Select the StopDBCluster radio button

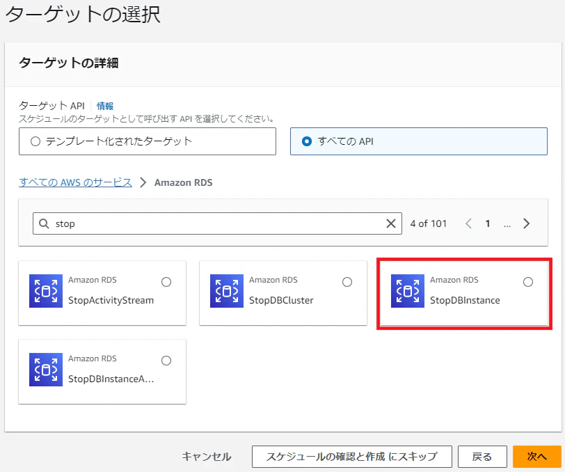point(347,282)
